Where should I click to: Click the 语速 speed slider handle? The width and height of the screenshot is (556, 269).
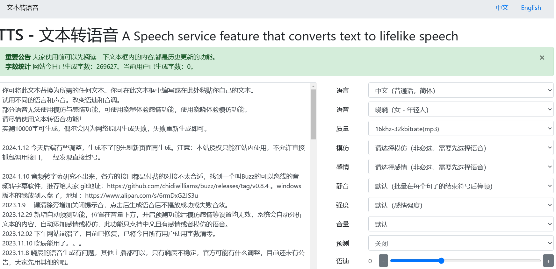tap(441, 261)
